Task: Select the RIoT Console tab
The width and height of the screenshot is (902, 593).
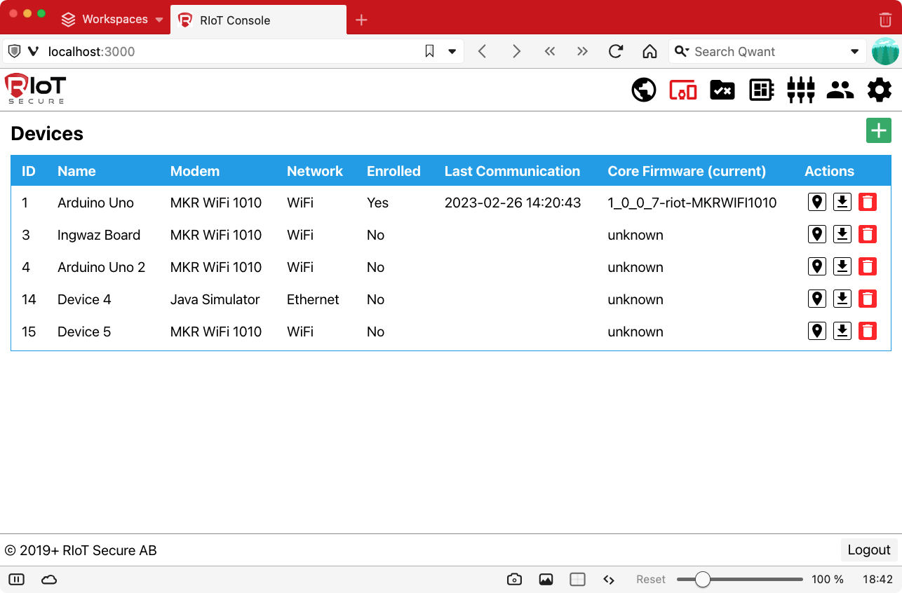Action: 258,20
